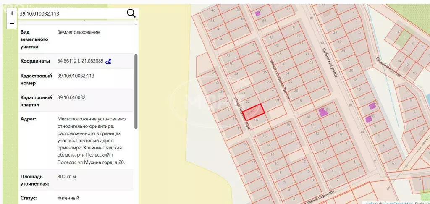The height and width of the screenshot is (204, 430).
Task: Select the purple building near parcel 36
Action: point(257,13)
